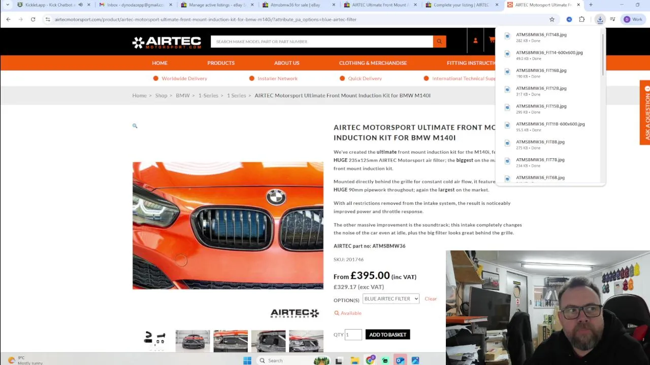Image resolution: width=650 pixels, height=365 pixels.
Task: Open new browser tab with plus icon
Action: pyautogui.click(x=591, y=5)
